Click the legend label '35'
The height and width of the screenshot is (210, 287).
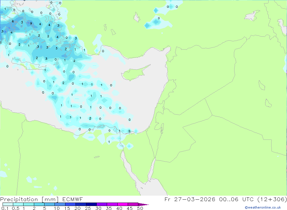(109, 208)
